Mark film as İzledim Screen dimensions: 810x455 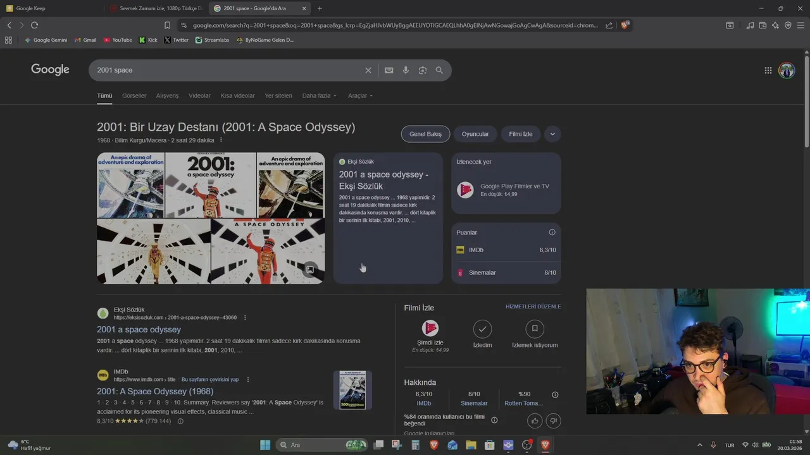pyautogui.click(x=482, y=334)
